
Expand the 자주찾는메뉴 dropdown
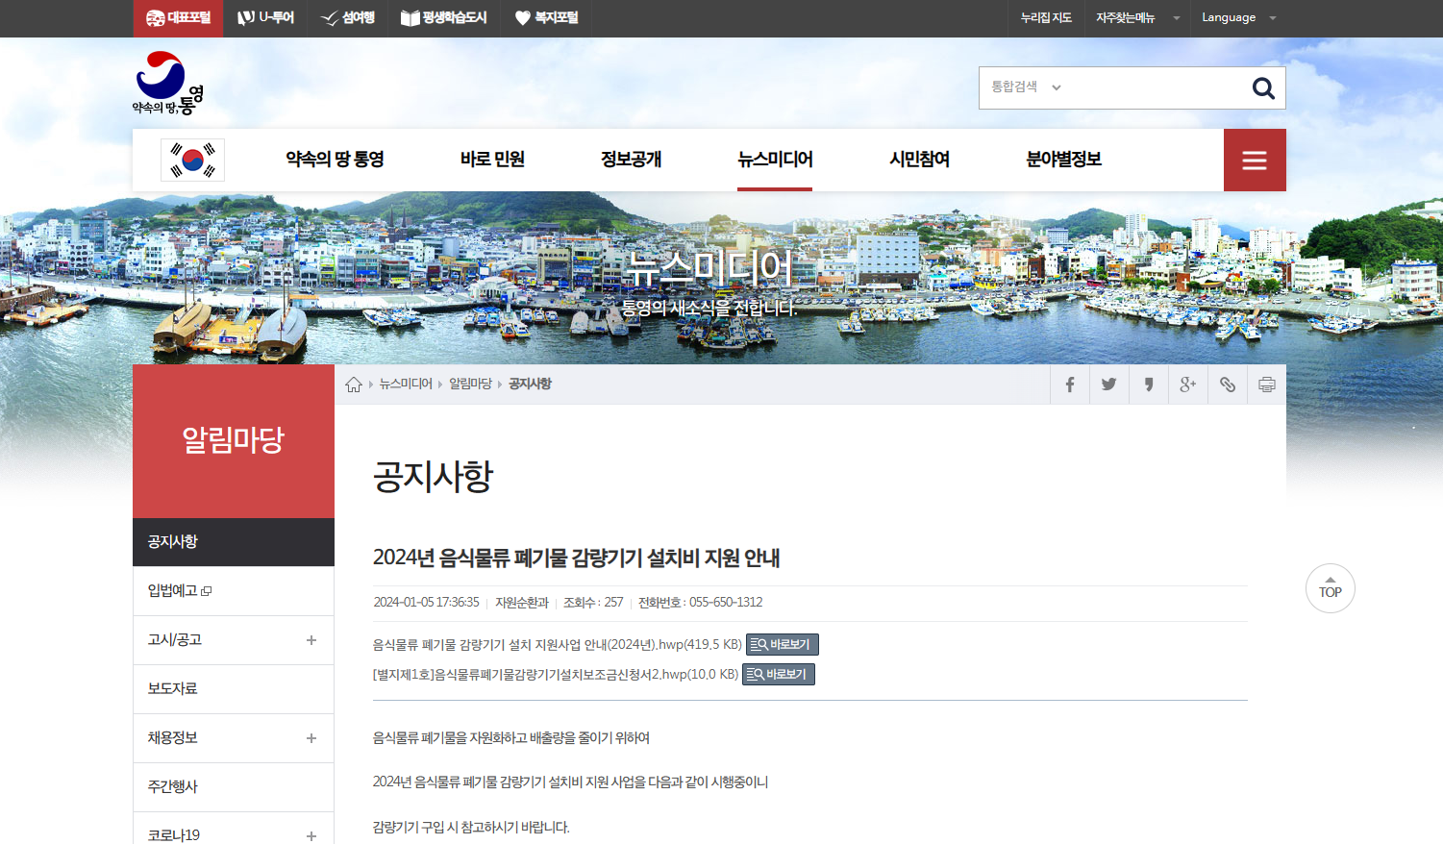click(1137, 18)
